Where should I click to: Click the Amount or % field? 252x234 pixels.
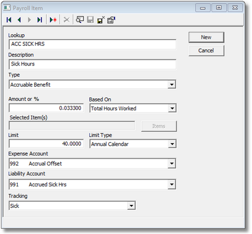(46, 108)
